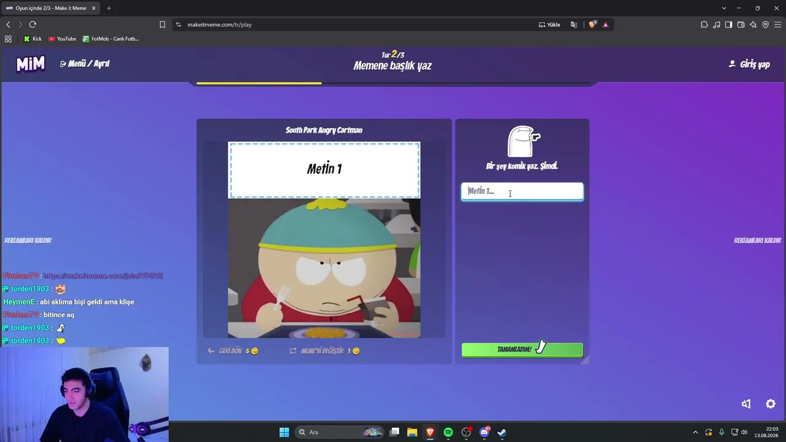Click right Reklamları Kaldır link
This screenshot has width=786, height=442.
click(x=757, y=241)
